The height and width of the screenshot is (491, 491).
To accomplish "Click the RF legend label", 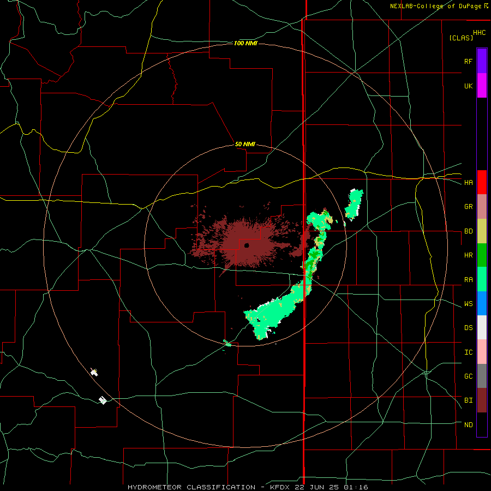I will (x=468, y=61).
